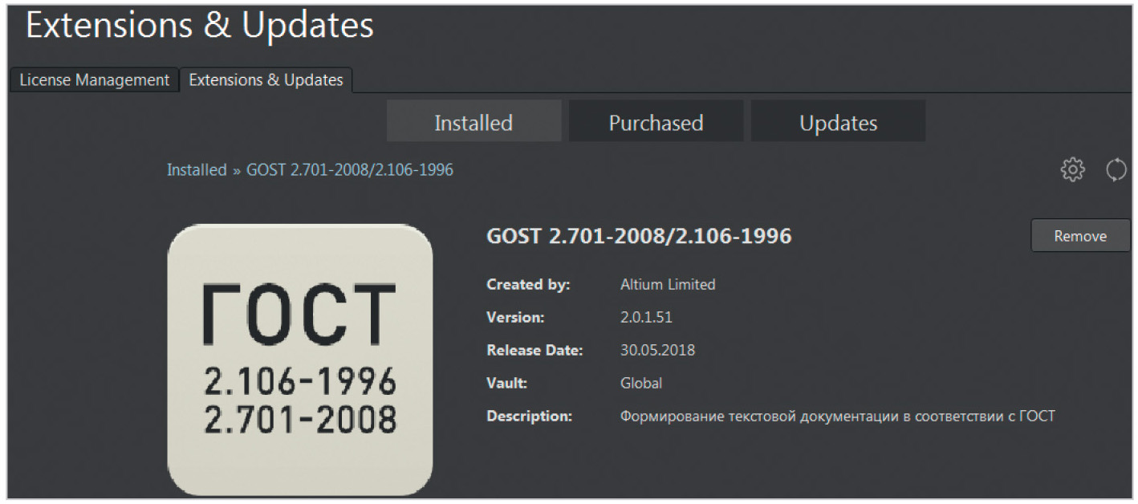The height and width of the screenshot is (504, 1138).
Task: Click the Created by label
Action: (x=527, y=284)
